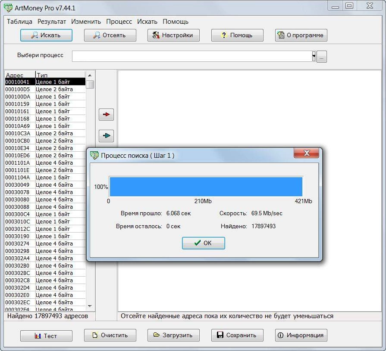Viewport: 386px width, 351px height.
Task: Select address row 00030298
Action: 45,251
